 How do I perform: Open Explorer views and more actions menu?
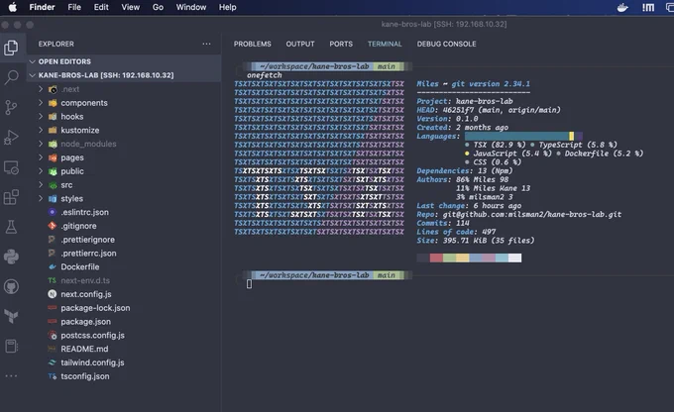point(207,44)
